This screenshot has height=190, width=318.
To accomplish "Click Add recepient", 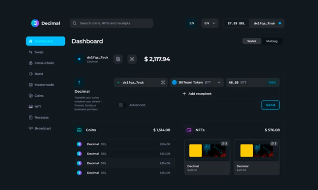I will [x=197, y=94].
